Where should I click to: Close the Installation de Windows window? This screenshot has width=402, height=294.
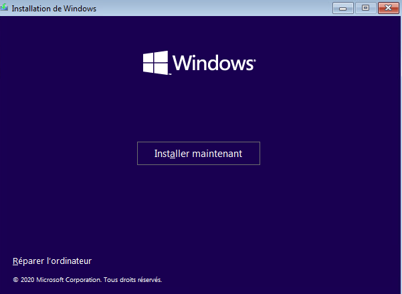pyautogui.click(x=388, y=8)
